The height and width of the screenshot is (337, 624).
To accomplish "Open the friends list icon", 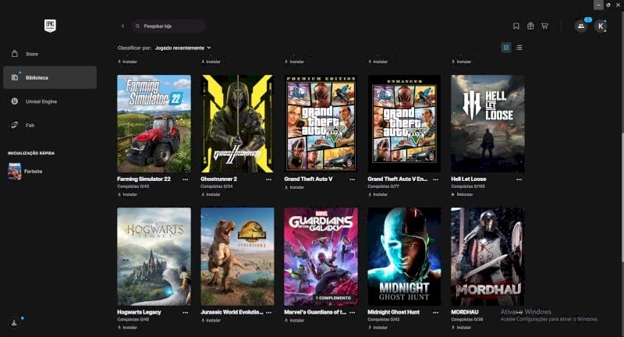I will (x=581, y=26).
